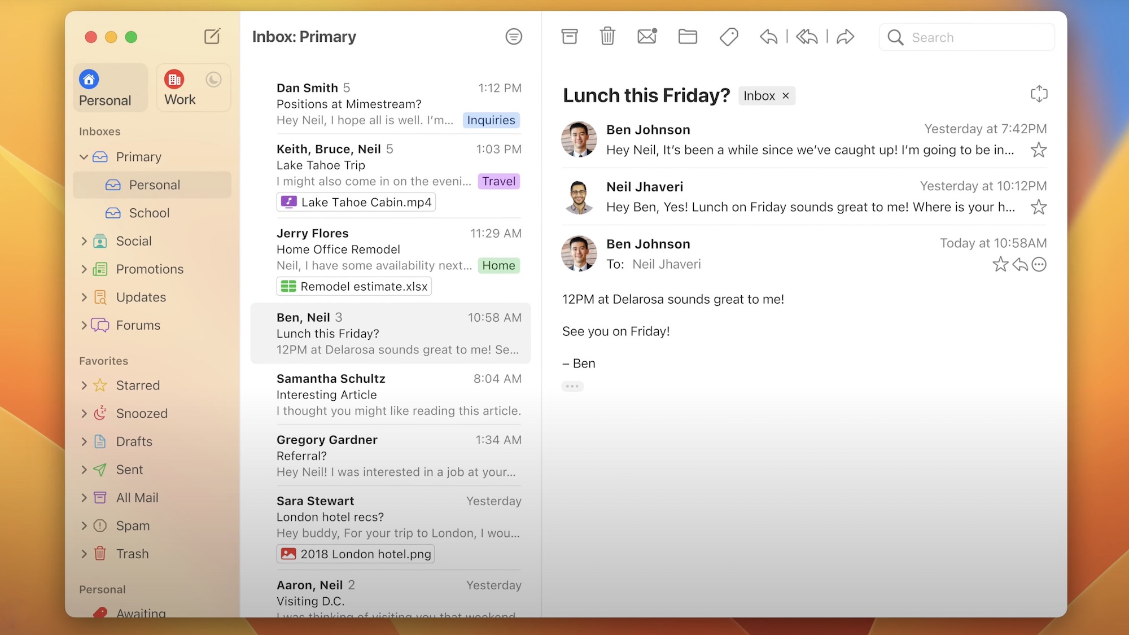
Task: Open Samantha Schultz's Interesting Article email
Action: tap(391, 395)
